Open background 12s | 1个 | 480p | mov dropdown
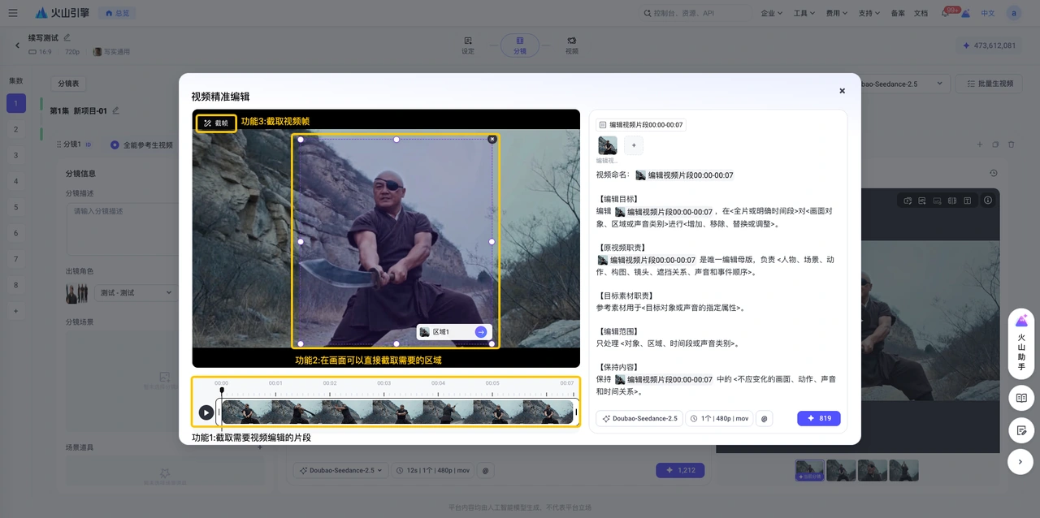 coord(432,470)
